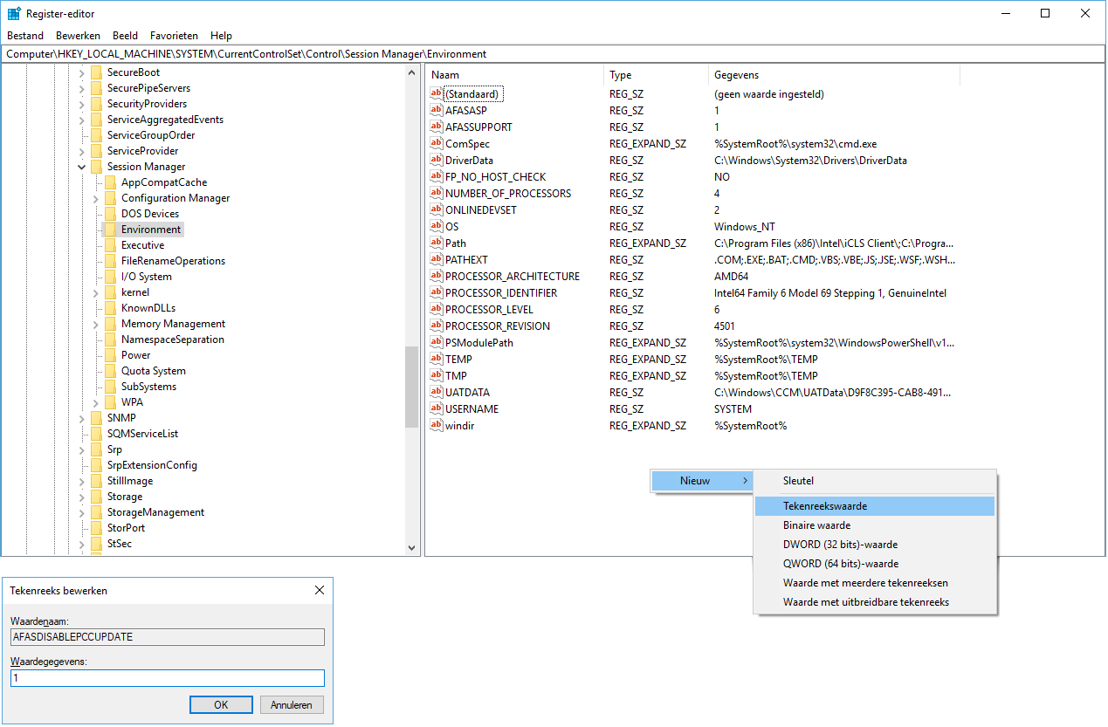Expand the StorageManagement tree node
Viewport: 1108px width, 727px height.
[81, 512]
